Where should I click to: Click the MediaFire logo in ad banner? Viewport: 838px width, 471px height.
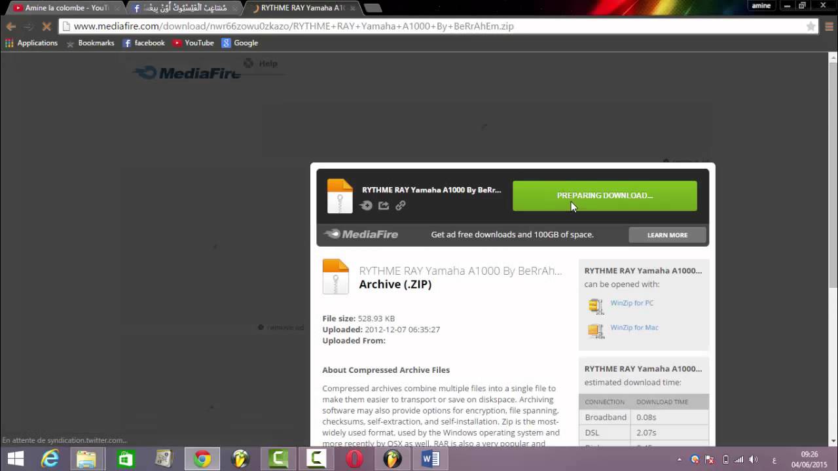click(361, 235)
